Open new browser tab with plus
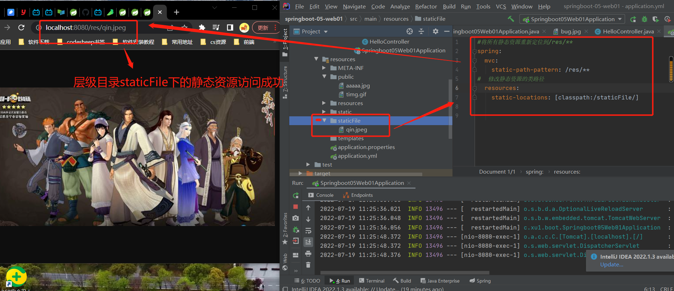674x291 pixels. (x=177, y=12)
